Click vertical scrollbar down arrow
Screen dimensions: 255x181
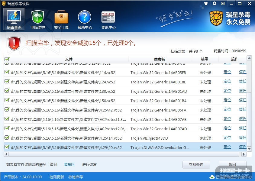coord(249,149)
